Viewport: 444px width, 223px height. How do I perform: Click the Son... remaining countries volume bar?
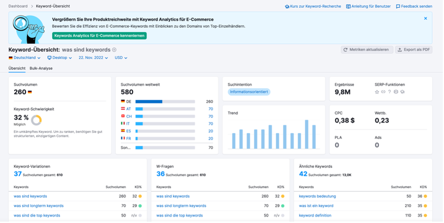coord(165,148)
